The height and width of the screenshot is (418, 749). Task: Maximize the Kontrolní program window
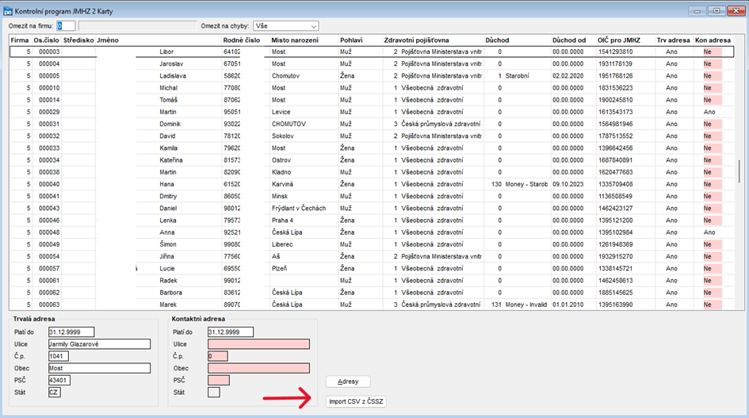click(715, 10)
